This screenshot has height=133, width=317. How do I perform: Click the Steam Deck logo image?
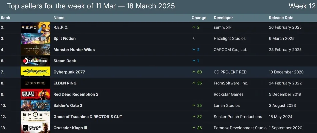click(x=35, y=61)
